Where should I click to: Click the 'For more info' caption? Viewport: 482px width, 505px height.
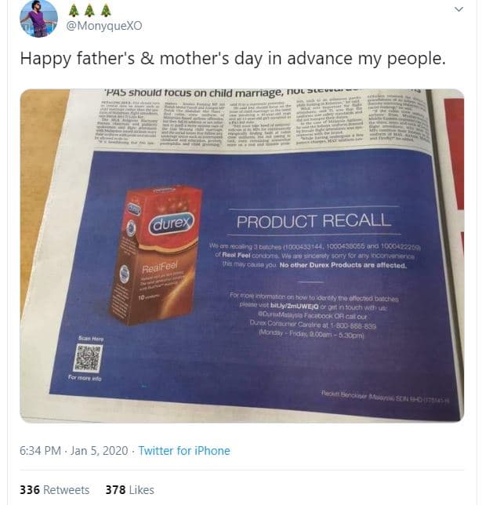(85, 377)
